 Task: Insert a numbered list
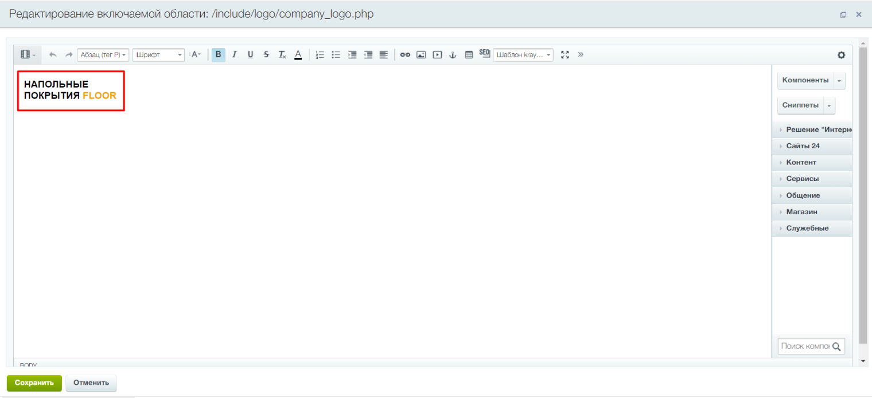[x=320, y=55]
